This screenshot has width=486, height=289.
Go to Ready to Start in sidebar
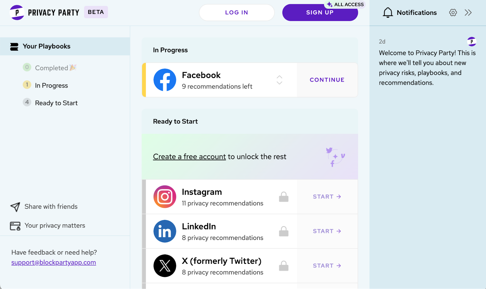(x=56, y=103)
